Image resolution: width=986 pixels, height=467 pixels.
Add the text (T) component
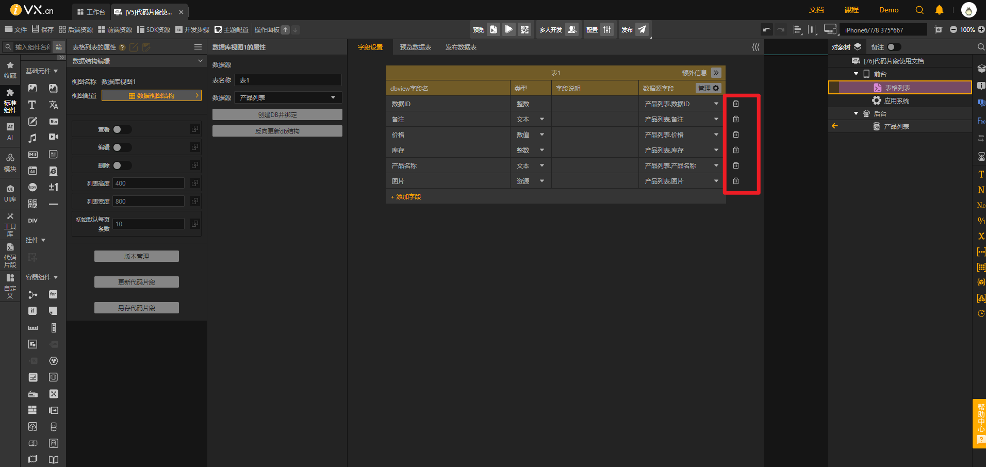(x=32, y=105)
